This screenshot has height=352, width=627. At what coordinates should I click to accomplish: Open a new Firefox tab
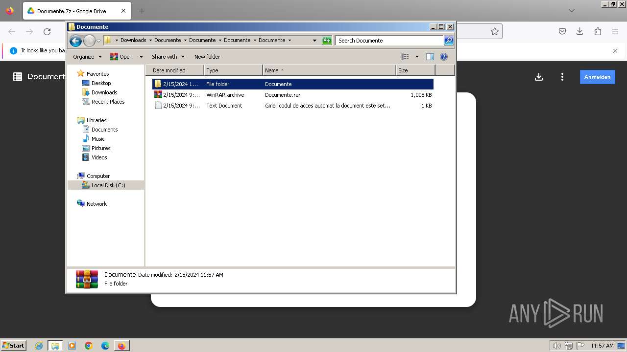(142, 11)
